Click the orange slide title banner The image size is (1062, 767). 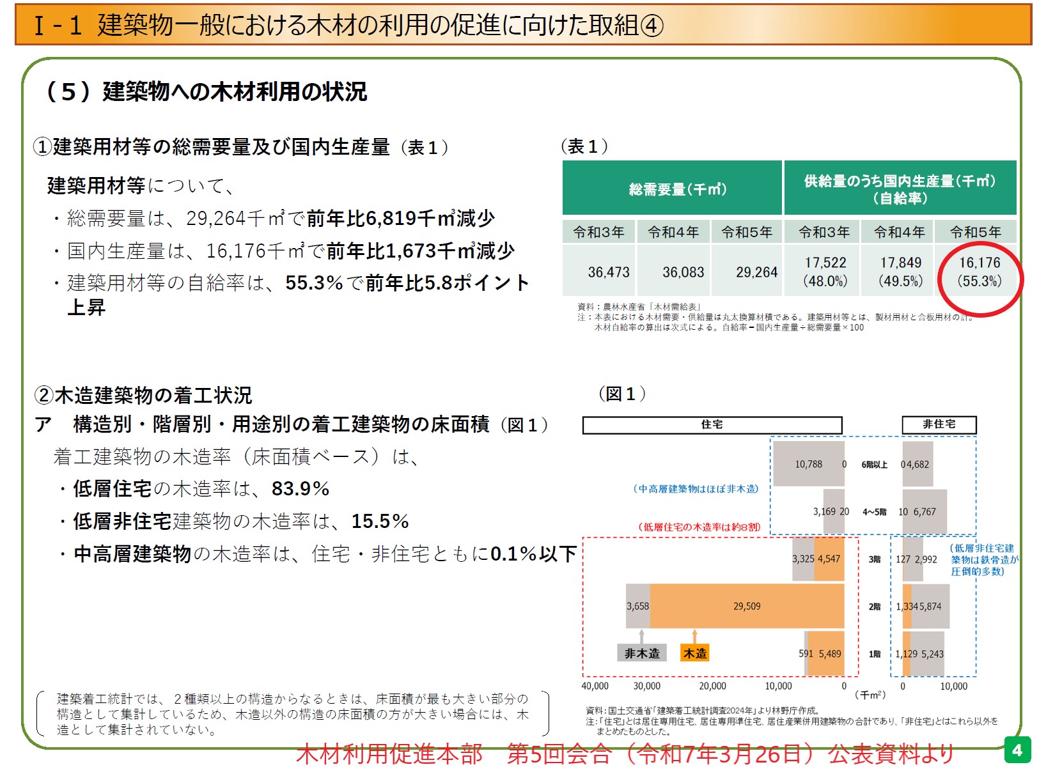pyautogui.click(x=523, y=24)
